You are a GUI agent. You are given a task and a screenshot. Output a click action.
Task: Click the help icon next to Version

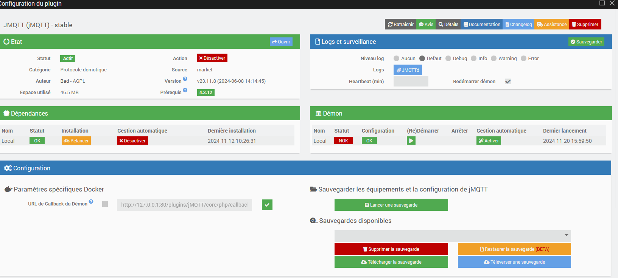(185, 79)
